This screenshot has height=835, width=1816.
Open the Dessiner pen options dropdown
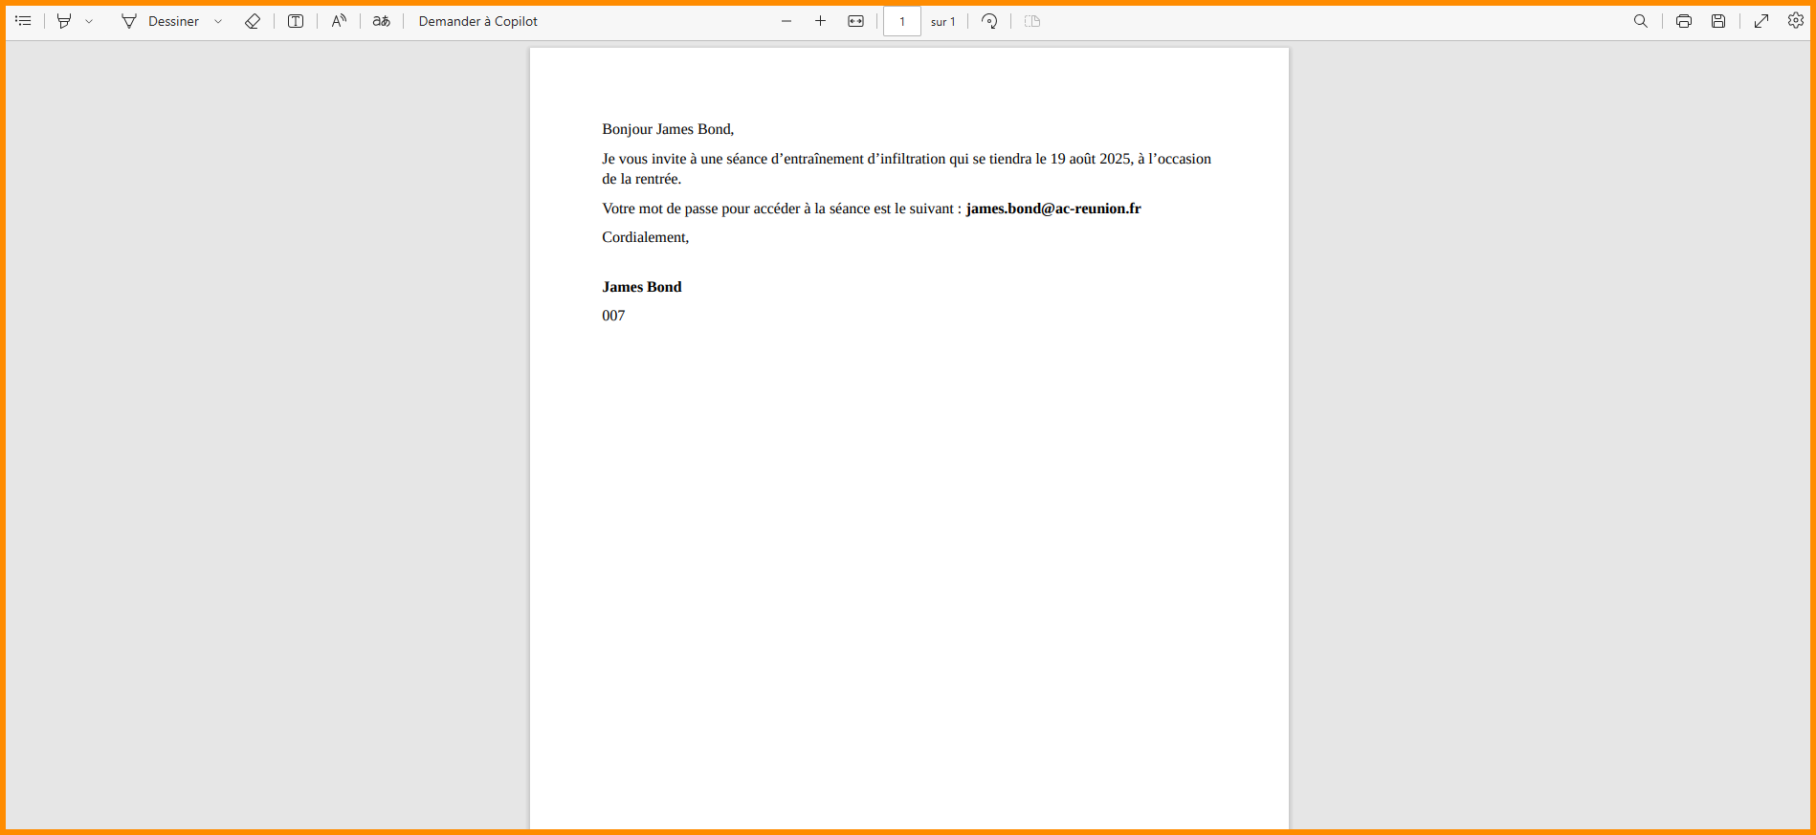click(218, 21)
